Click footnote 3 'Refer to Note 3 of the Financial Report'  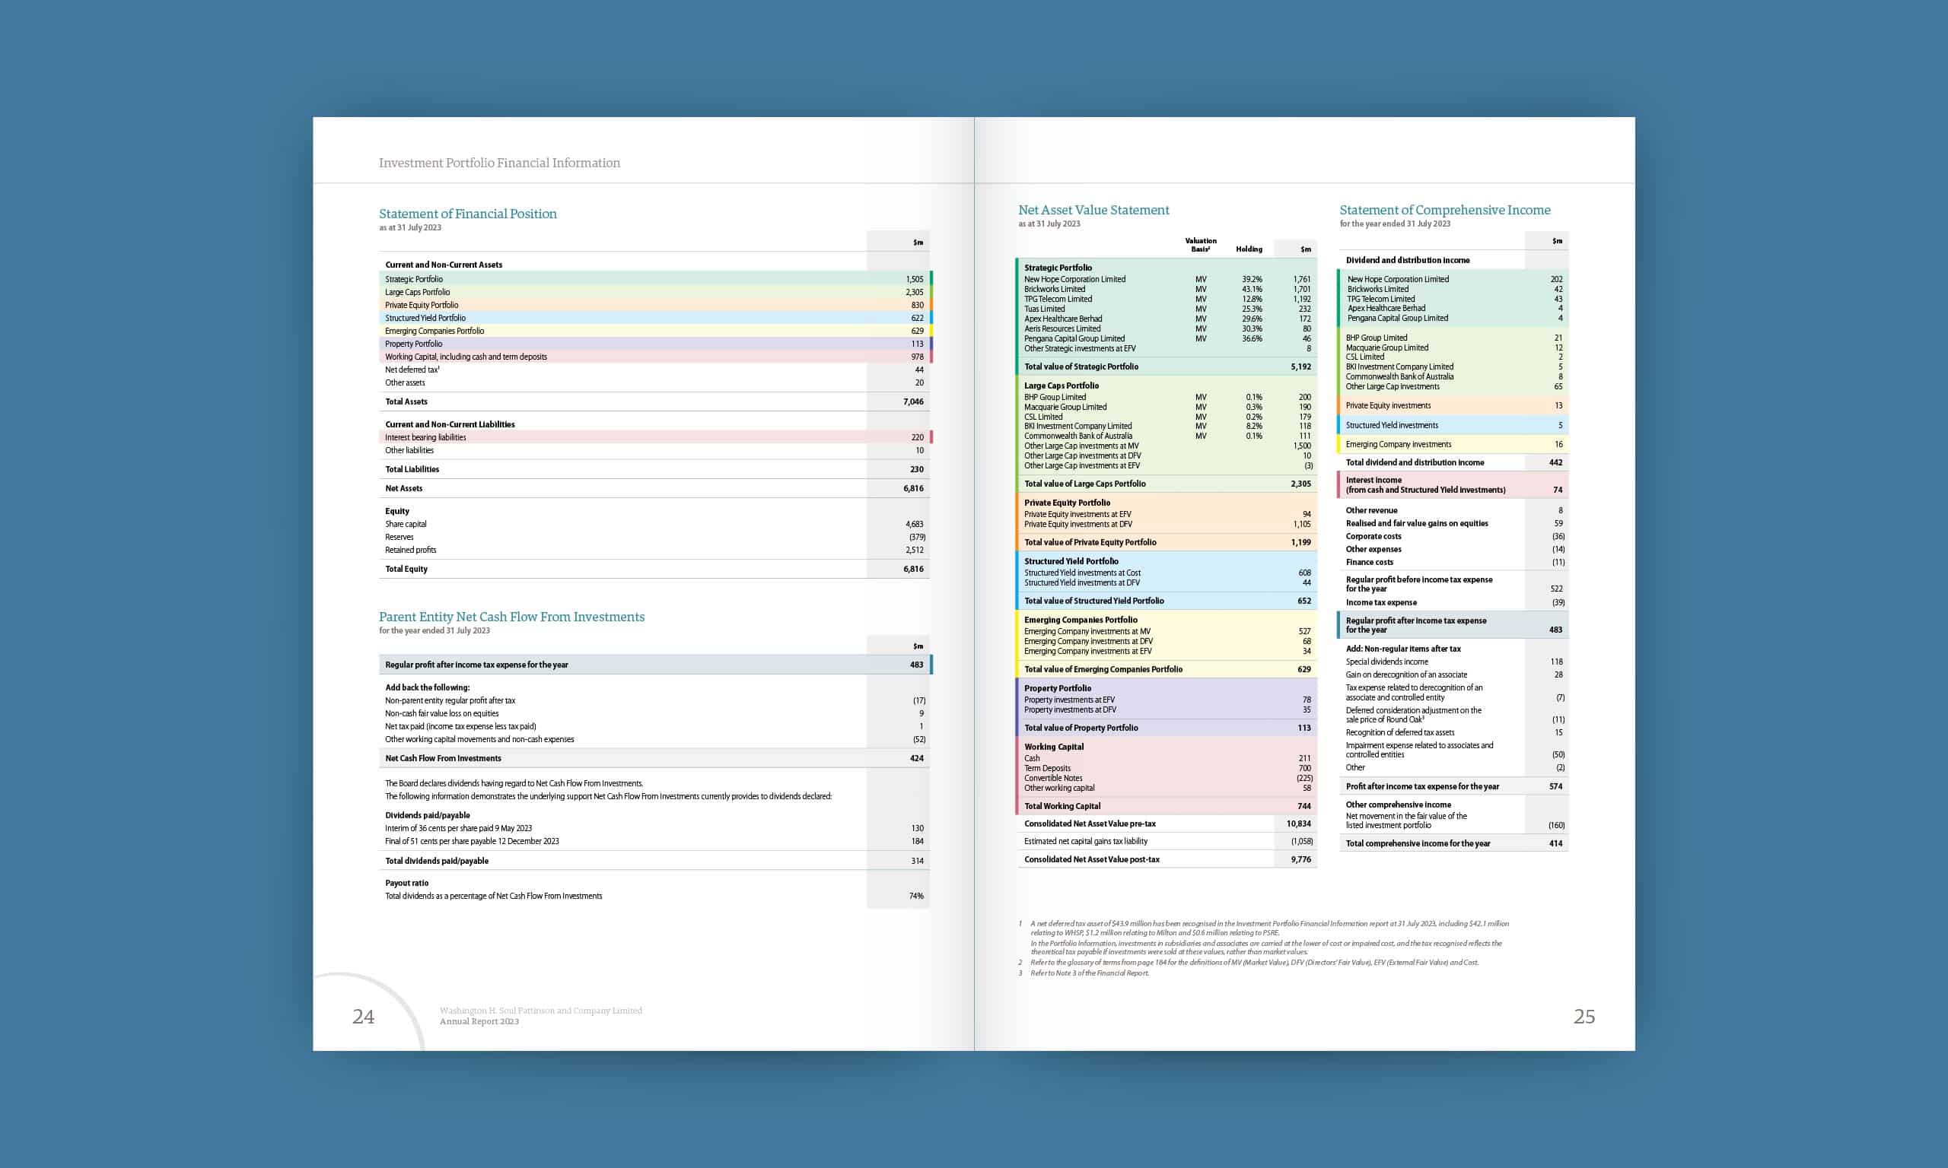click(1084, 973)
